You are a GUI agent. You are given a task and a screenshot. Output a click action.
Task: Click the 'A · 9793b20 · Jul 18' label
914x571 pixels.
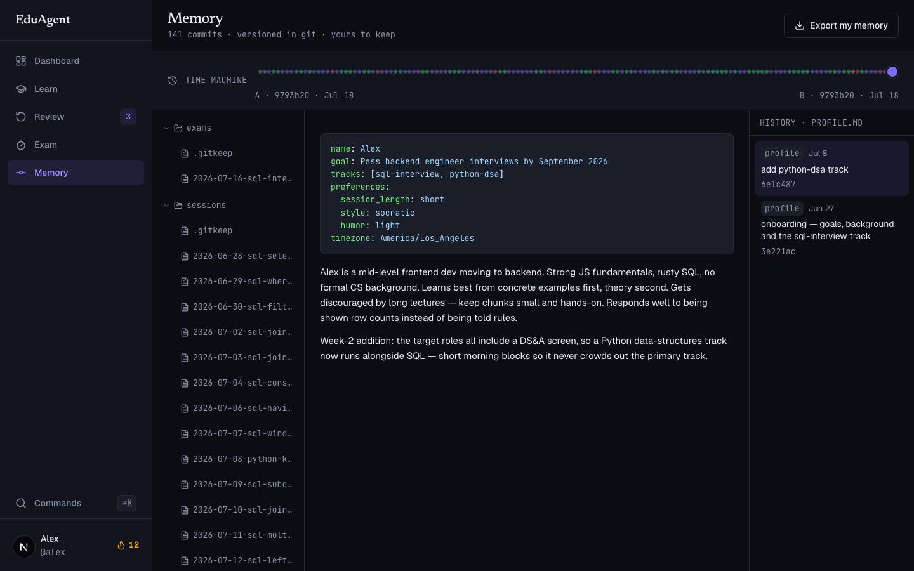click(x=304, y=95)
